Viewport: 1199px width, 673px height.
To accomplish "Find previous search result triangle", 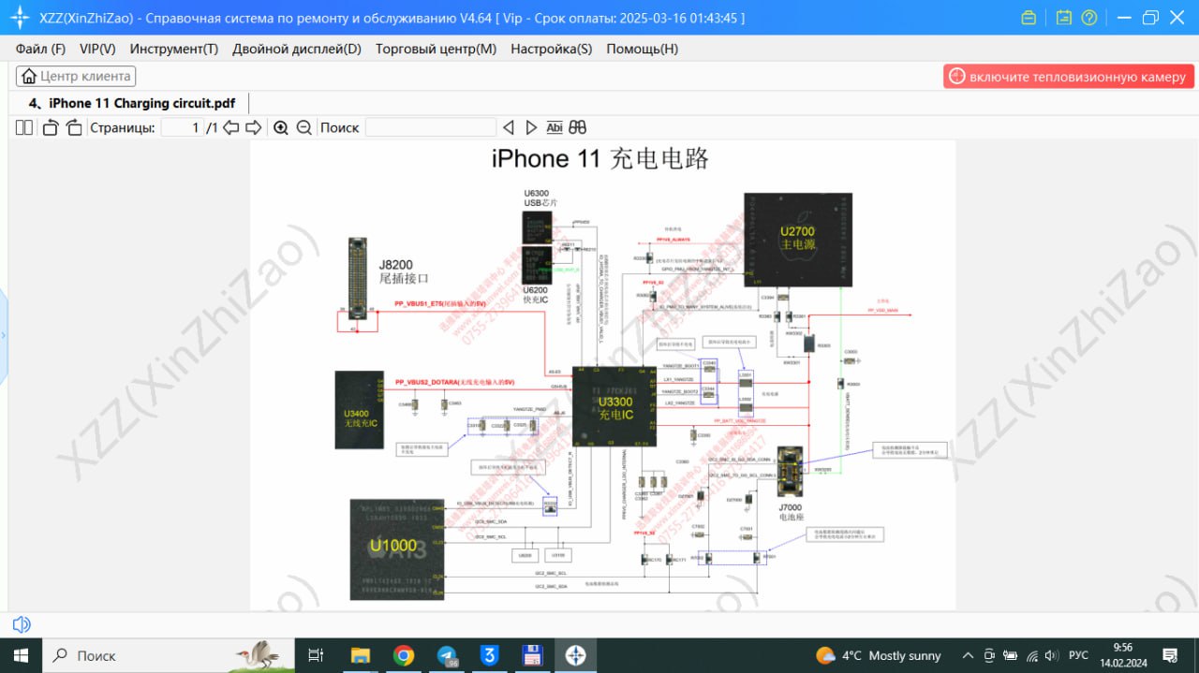I will (x=509, y=127).
